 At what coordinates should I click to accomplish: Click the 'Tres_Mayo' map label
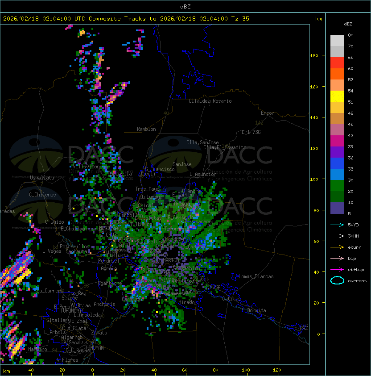[147, 189]
